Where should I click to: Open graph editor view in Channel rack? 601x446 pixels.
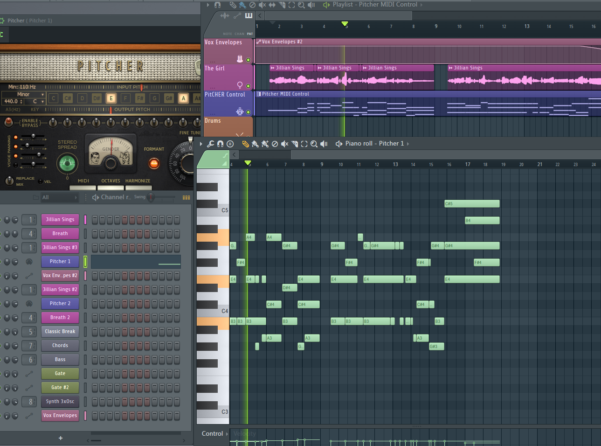[186, 197]
